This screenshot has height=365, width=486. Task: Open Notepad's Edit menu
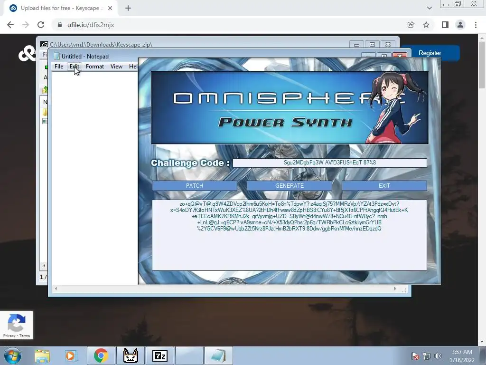[75, 67]
